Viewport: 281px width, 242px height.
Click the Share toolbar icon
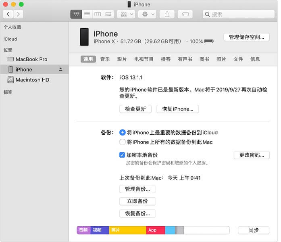point(167,14)
